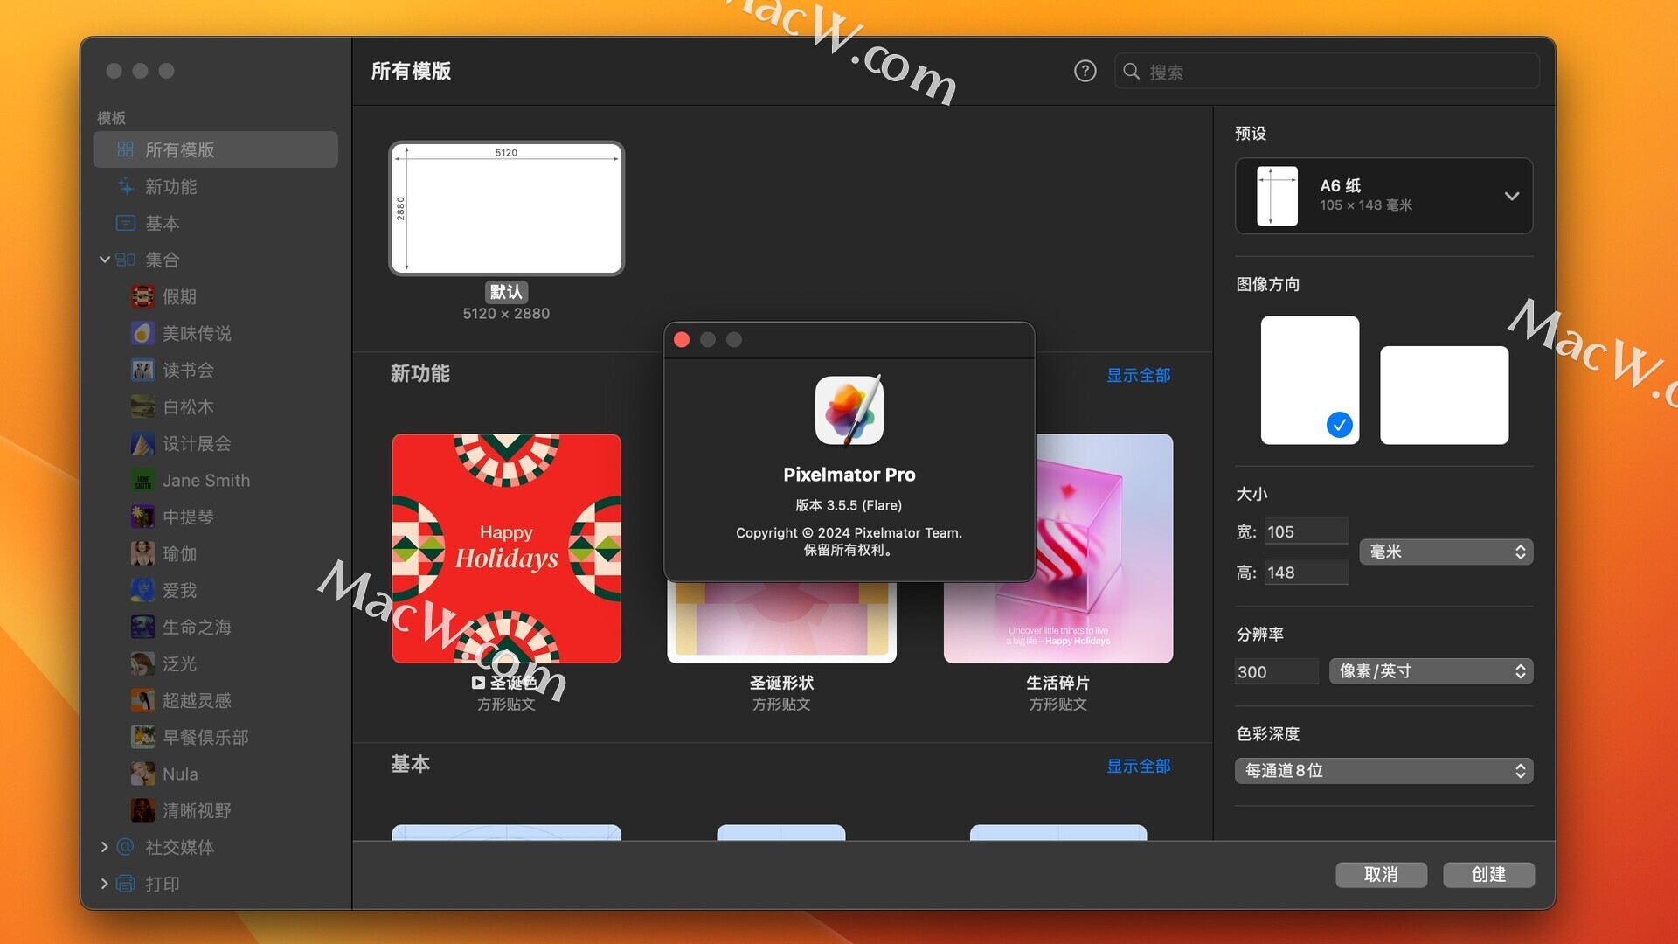This screenshot has width=1678, height=944.
Task: Select the 爱我 collection icon
Action: 142,590
